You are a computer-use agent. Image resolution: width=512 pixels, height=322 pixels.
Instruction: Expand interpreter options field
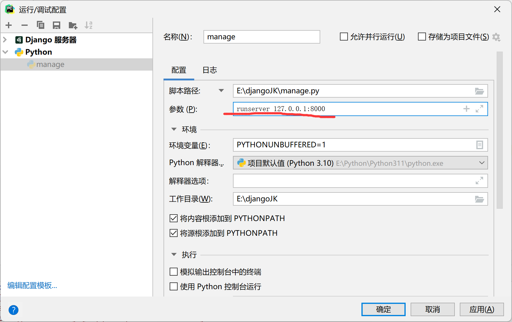click(x=479, y=180)
